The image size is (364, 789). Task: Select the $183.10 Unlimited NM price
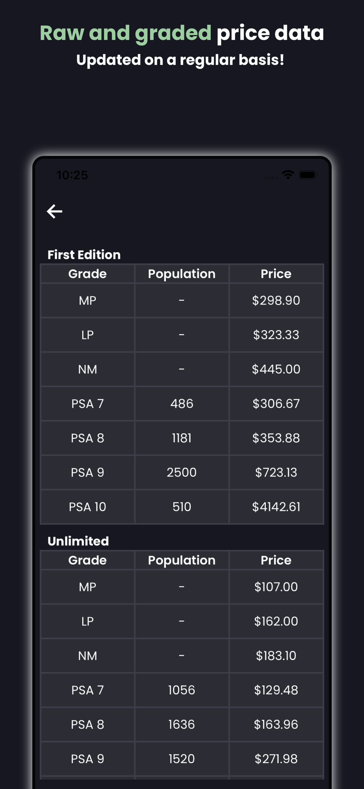coord(276,656)
